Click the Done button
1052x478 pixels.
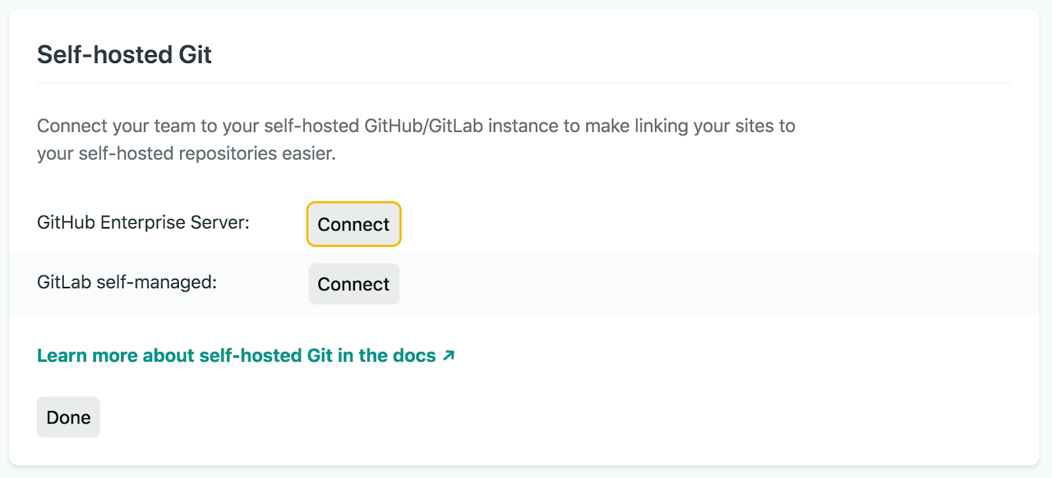68,417
